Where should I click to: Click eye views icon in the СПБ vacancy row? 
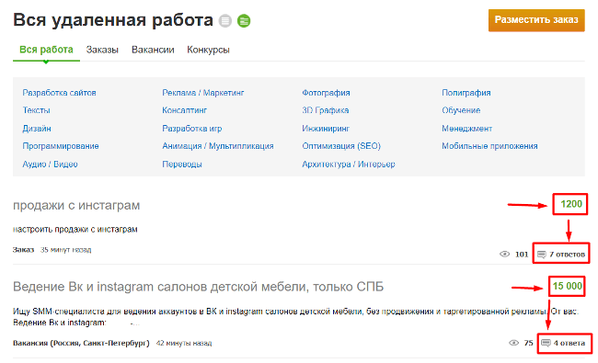click(x=513, y=343)
